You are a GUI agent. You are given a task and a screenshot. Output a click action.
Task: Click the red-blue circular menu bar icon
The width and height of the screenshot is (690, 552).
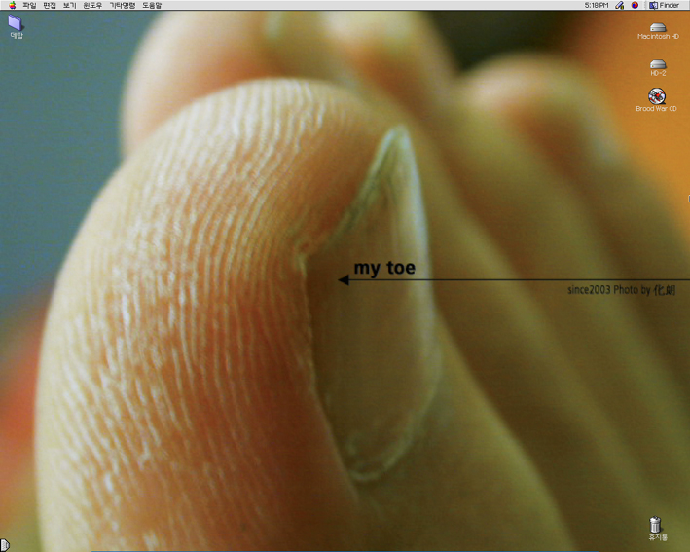pyautogui.click(x=635, y=5)
